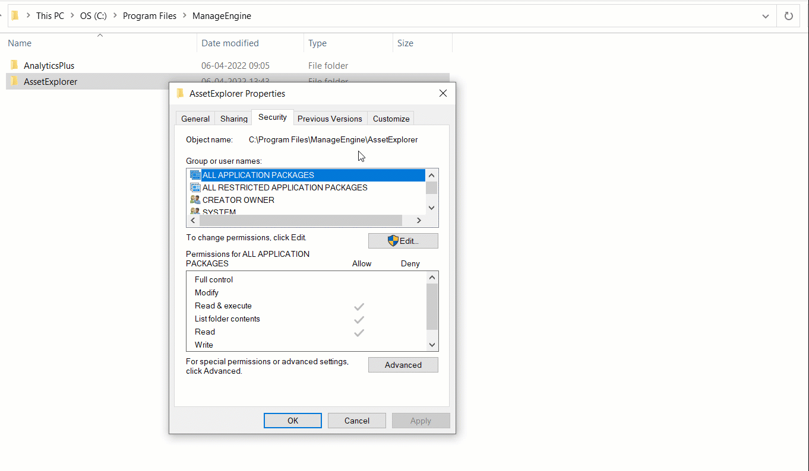Click File folder type of AnalyticsPlus row
This screenshot has height=471, width=809.
(x=328, y=66)
